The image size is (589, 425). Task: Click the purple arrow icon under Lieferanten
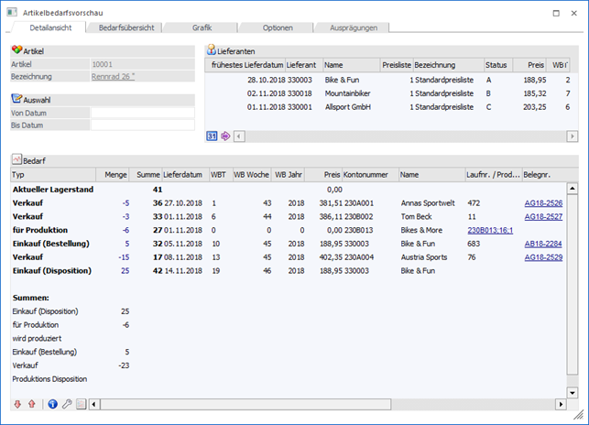pyautogui.click(x=225, y=136)
